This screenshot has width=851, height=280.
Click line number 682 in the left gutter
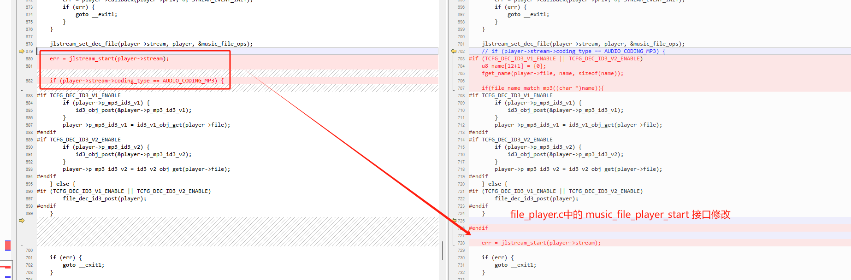(29, 81)
